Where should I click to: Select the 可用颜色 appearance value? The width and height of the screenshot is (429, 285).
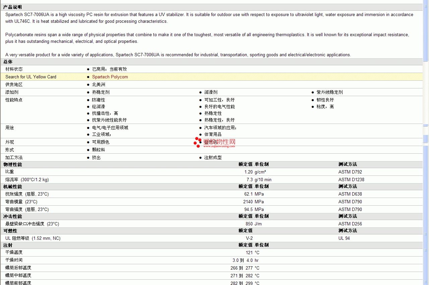click(101, 142)
